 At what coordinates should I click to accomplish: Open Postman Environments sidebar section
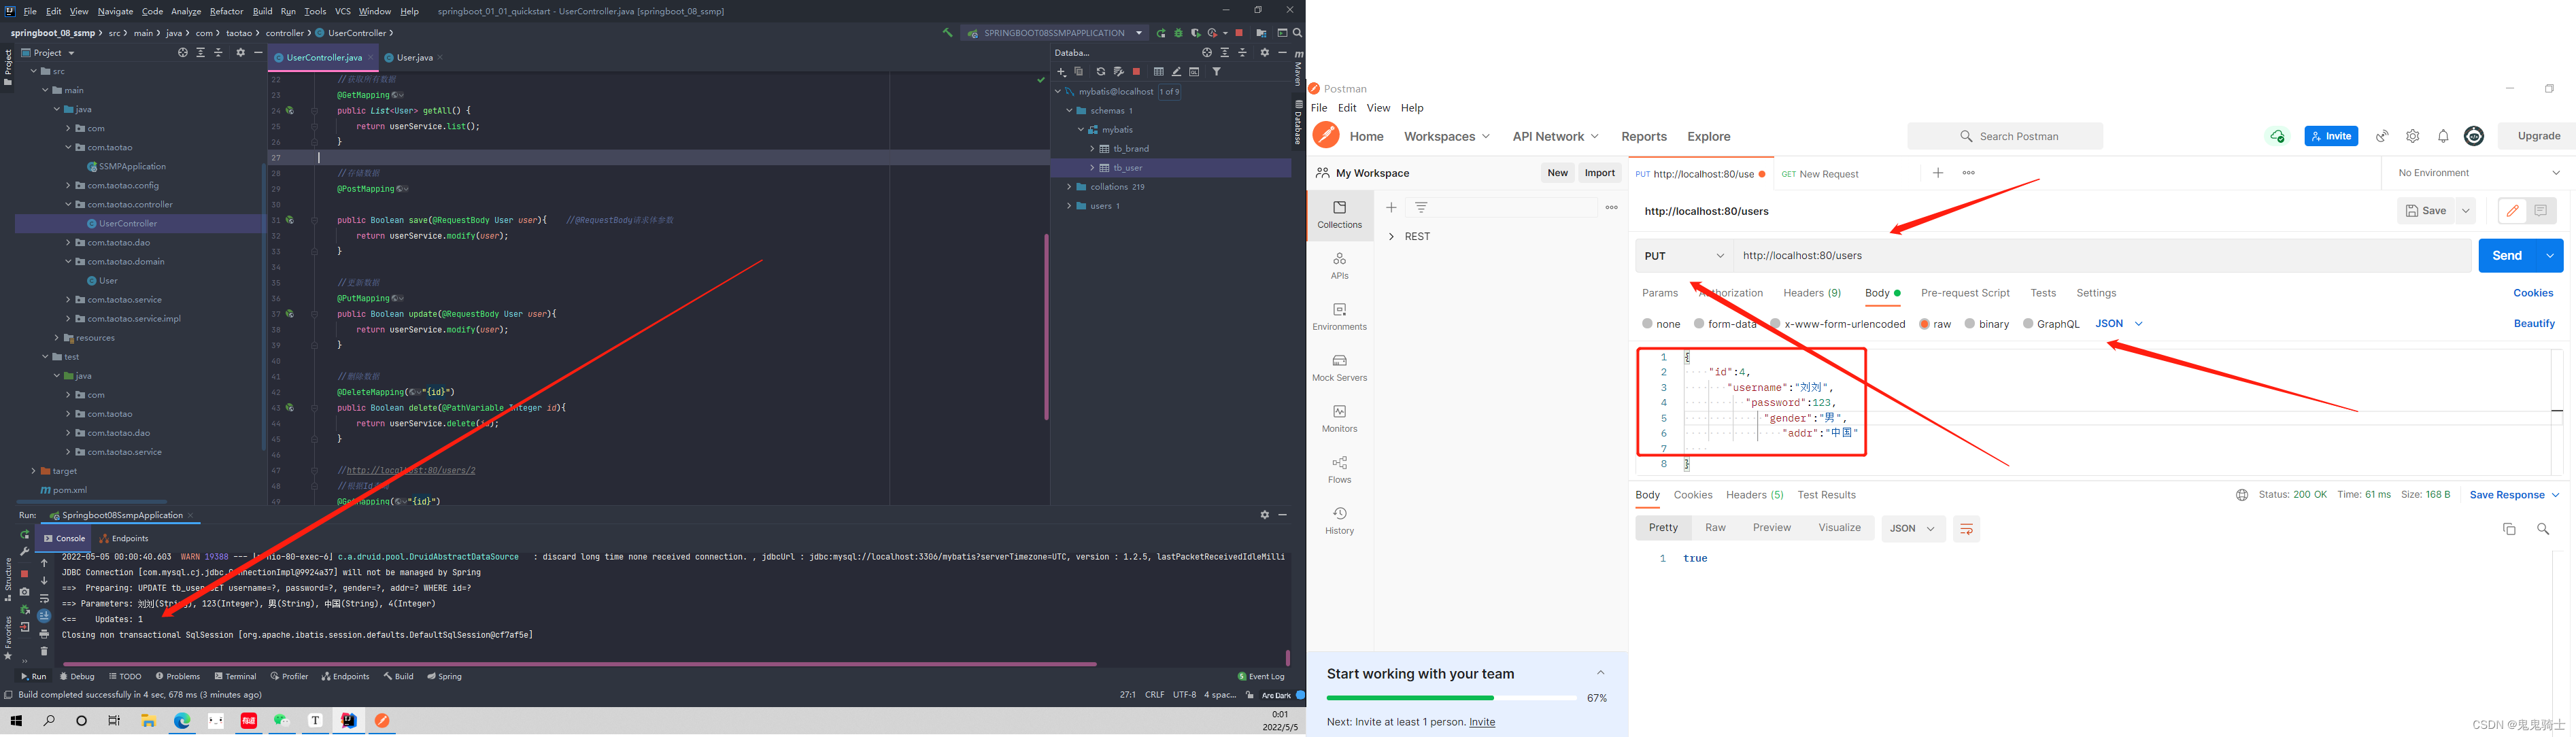(x=1339, y=317)
